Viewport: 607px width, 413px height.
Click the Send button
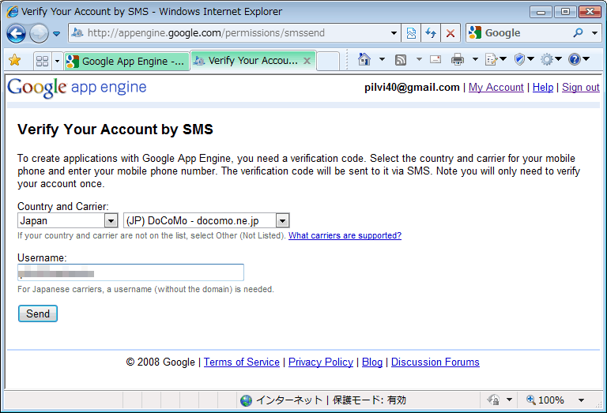[x=38, y=314]
